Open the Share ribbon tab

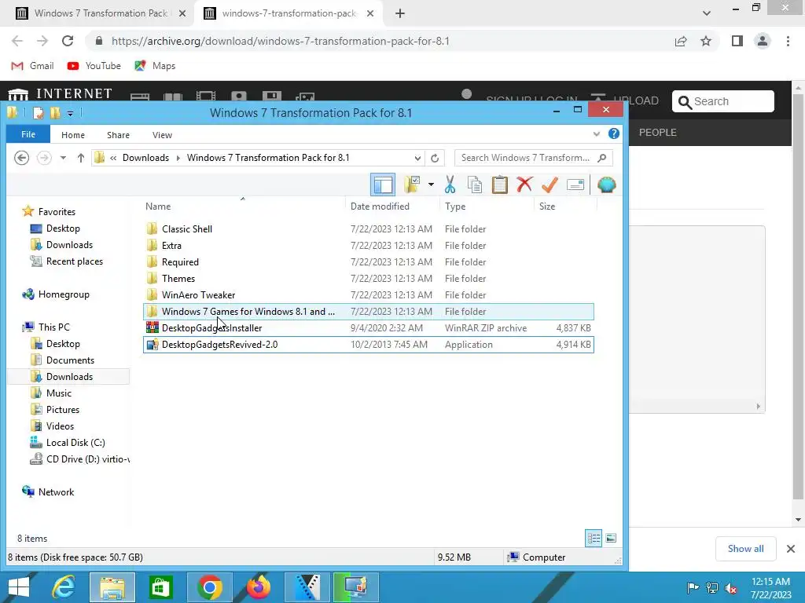118,135
